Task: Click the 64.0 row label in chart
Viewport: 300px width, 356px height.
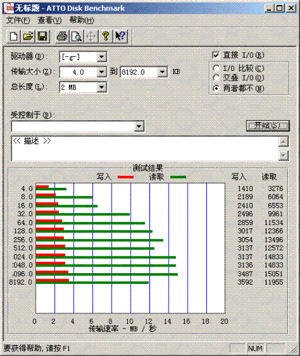Action: click(25, 223)
